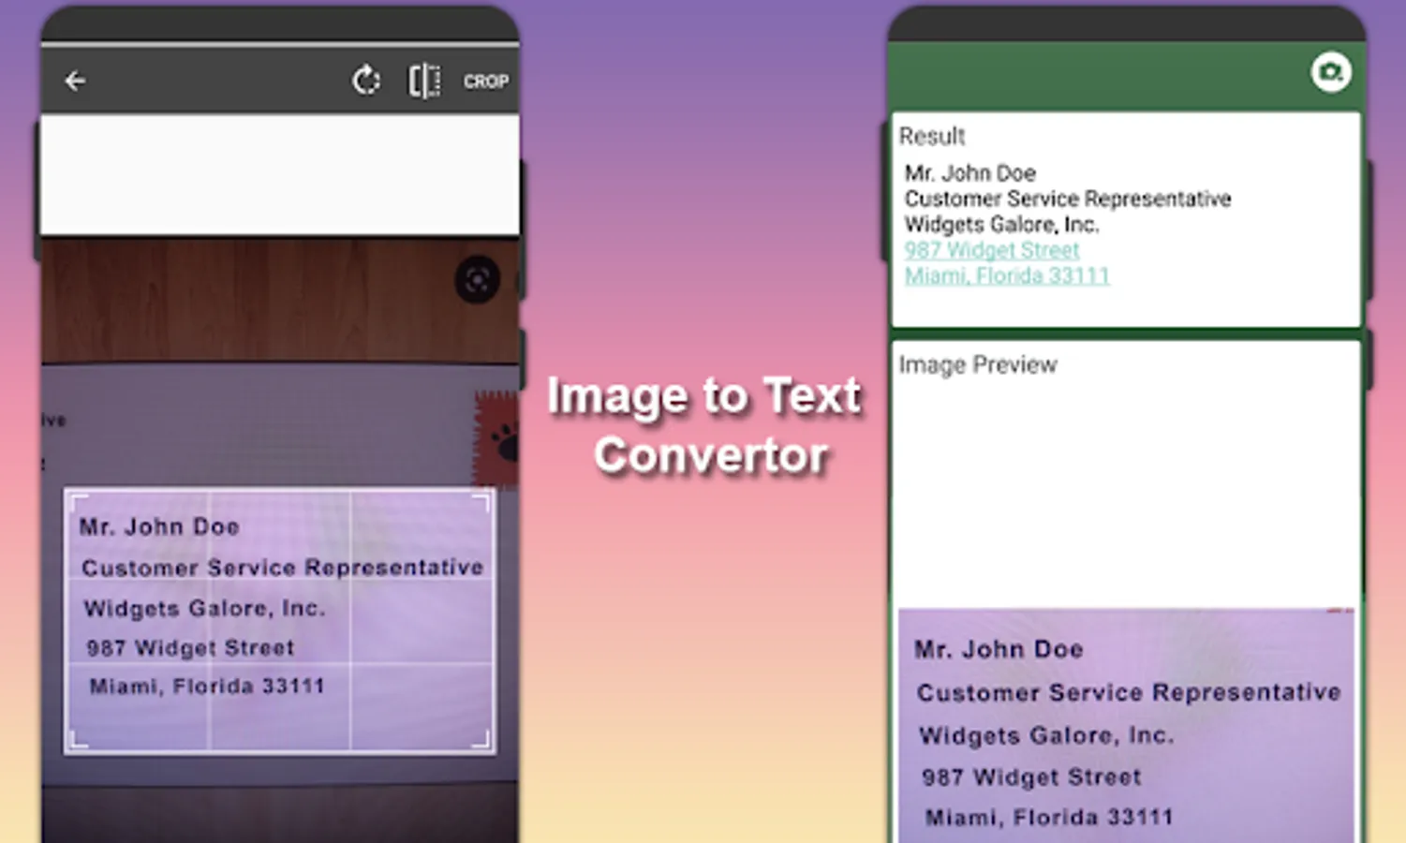
Task: Select the bottom-left crop corner handle
Action: click(x=79, y=739)
